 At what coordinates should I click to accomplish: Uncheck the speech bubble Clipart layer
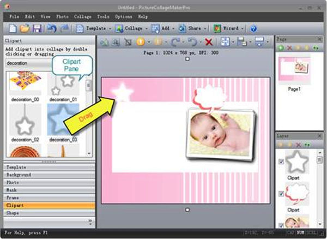pos(281,194)
